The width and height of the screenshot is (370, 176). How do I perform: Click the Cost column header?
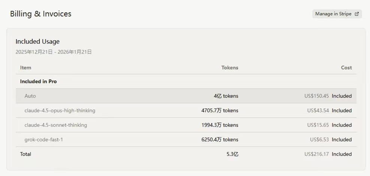click(x=346, y=67)
